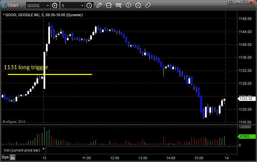Click the 15:00 time axis label
The image size is (257, 162).
(199, 158)
